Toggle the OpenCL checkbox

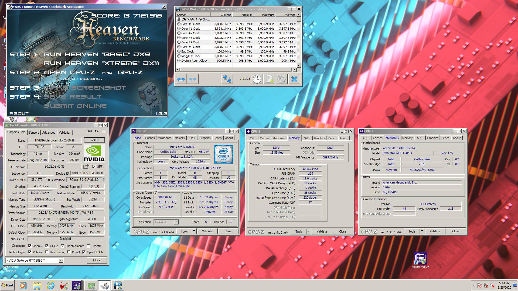tap(30, 246)
